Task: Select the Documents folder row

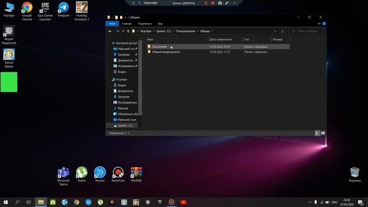Action: (218, 47)
